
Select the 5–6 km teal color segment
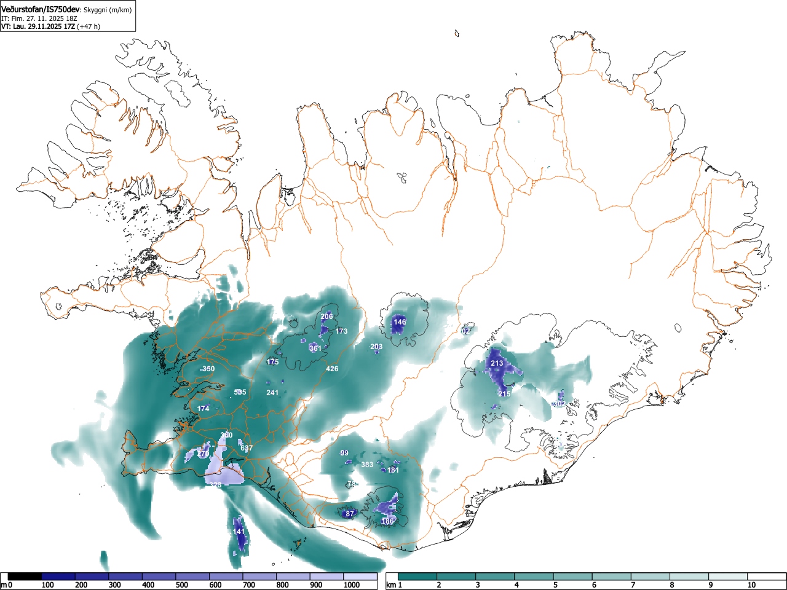(x=573, y=576)
